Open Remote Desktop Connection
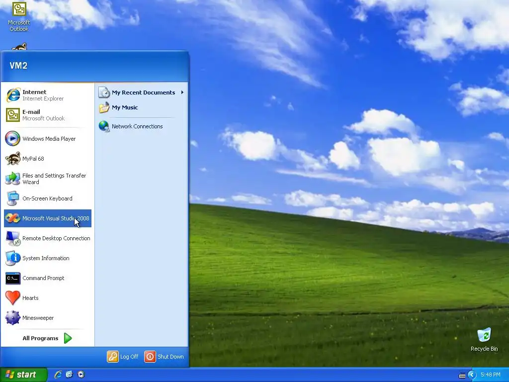Image resolution: width=509 pixels, height=382 pixels. coord(48,238)
